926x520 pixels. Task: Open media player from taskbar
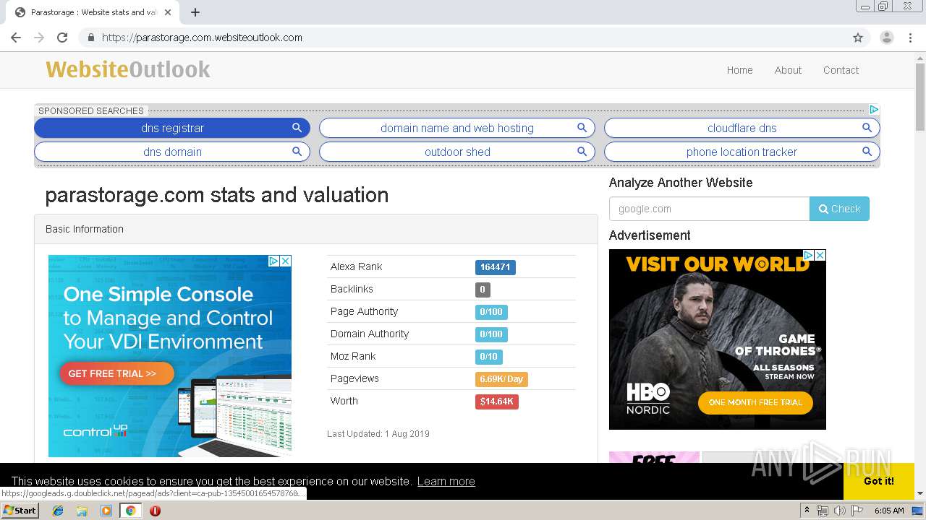click(x=106, y=511)
